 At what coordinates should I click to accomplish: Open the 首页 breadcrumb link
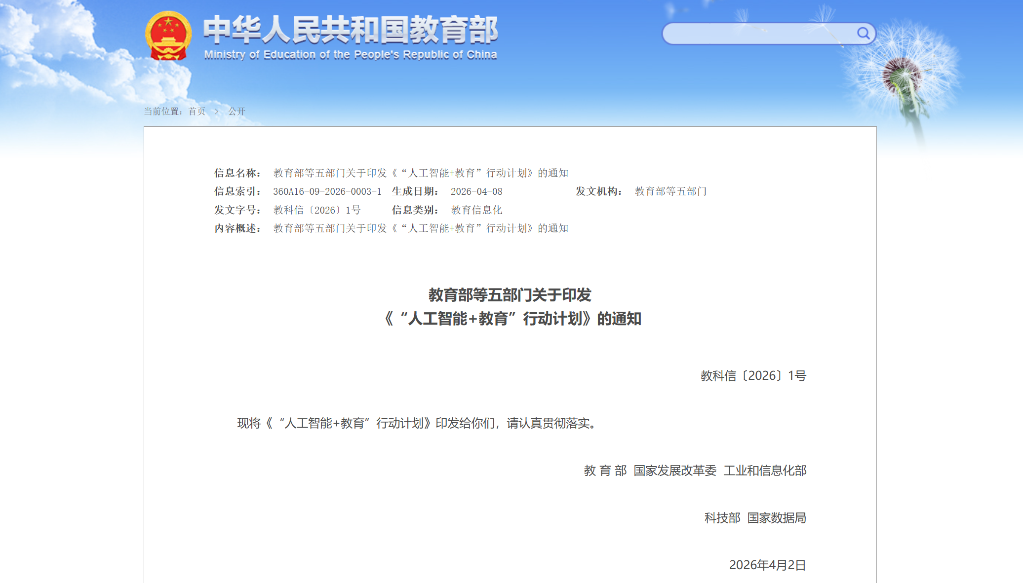[x=196, y=111]
